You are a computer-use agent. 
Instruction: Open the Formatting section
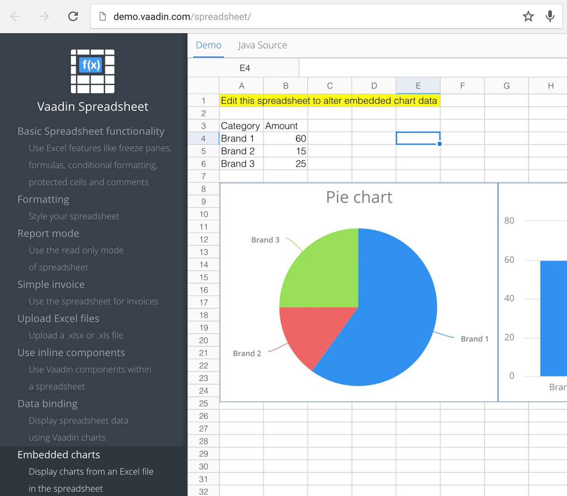pyautogui.click(x=43, y=199)
